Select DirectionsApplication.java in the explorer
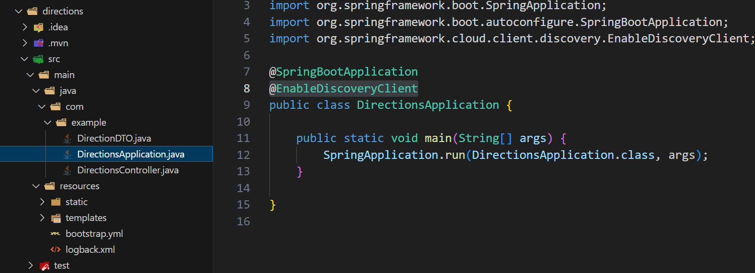 (x=130, y=155)
